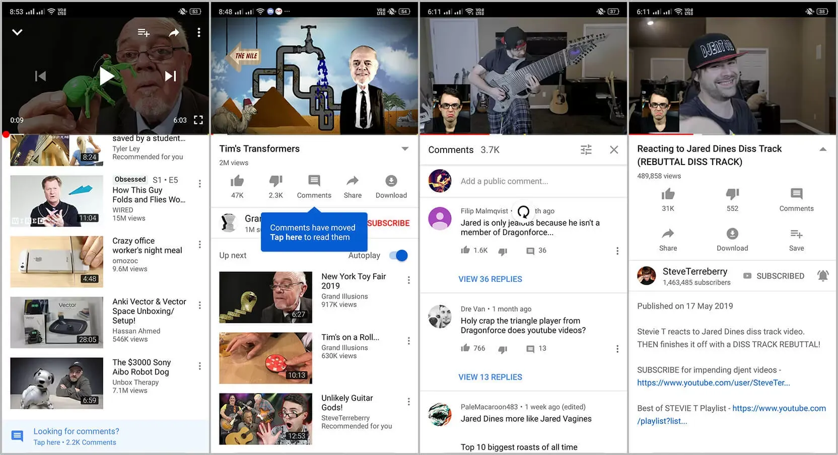Viewport: 838px width, 455px height.
Task: Dislike the Tim's Transformers video (2.3K)
Action: coord(275,181)
